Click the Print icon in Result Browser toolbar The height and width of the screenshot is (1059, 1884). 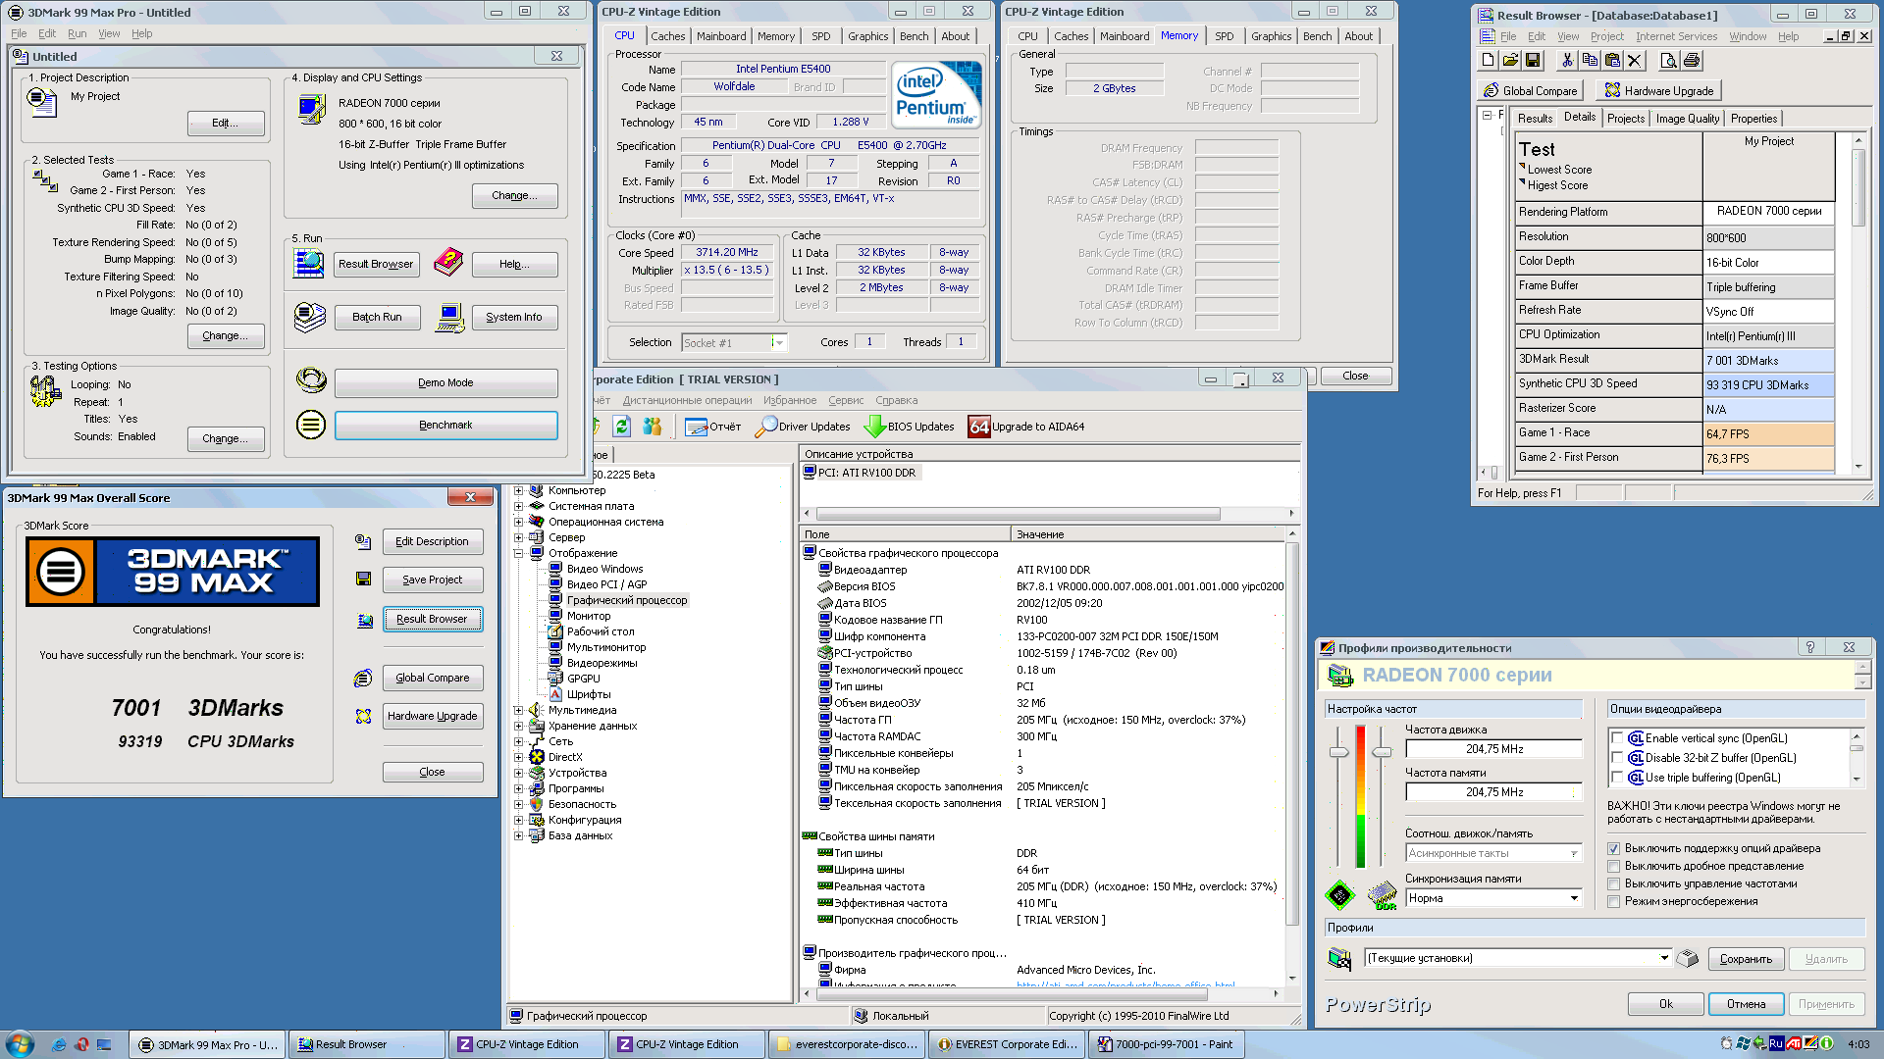[1692, 61]
